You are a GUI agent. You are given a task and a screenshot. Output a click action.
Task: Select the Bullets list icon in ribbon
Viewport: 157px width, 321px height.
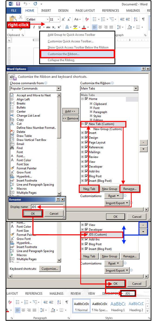(x=95, y=19)
